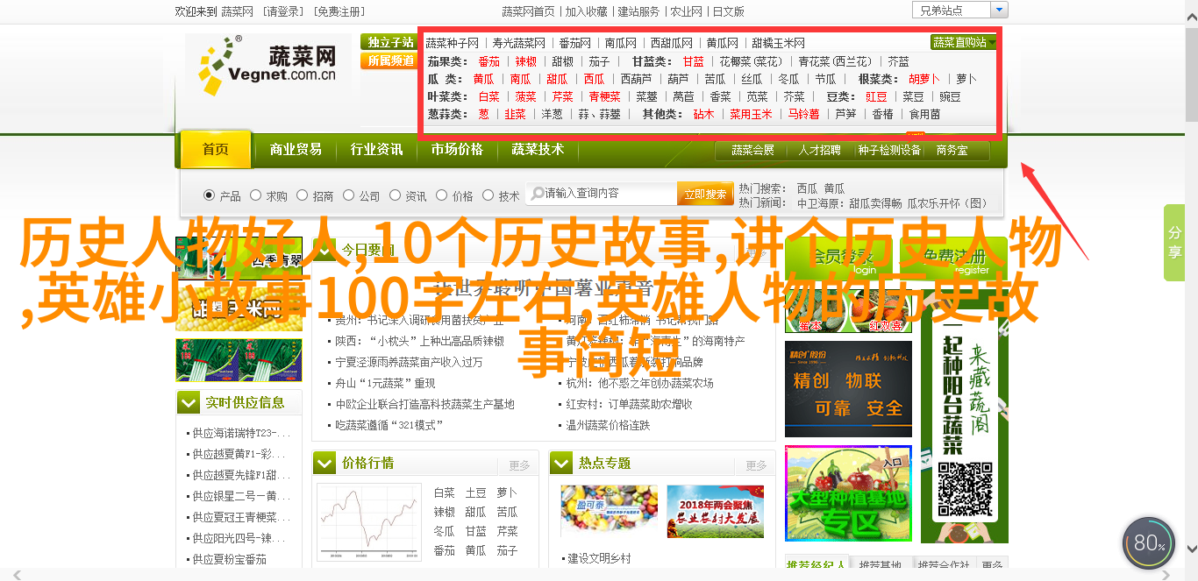Select the 公司 radio button
The height and width of the screenshot is (581, 1198).
click(x=349, y=195)
